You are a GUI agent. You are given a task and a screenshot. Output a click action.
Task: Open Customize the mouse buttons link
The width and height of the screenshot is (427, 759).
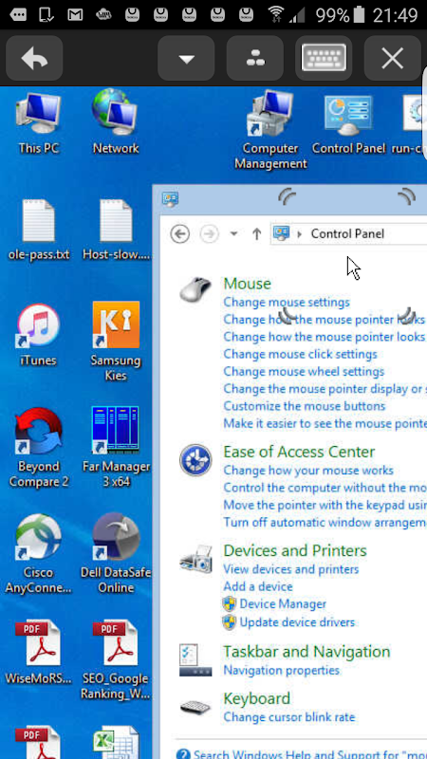coord(305,406)
